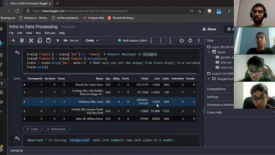The image size is (275, 155).
Task: Select train.csv in the Data panel
Action: tap(226, 68)
